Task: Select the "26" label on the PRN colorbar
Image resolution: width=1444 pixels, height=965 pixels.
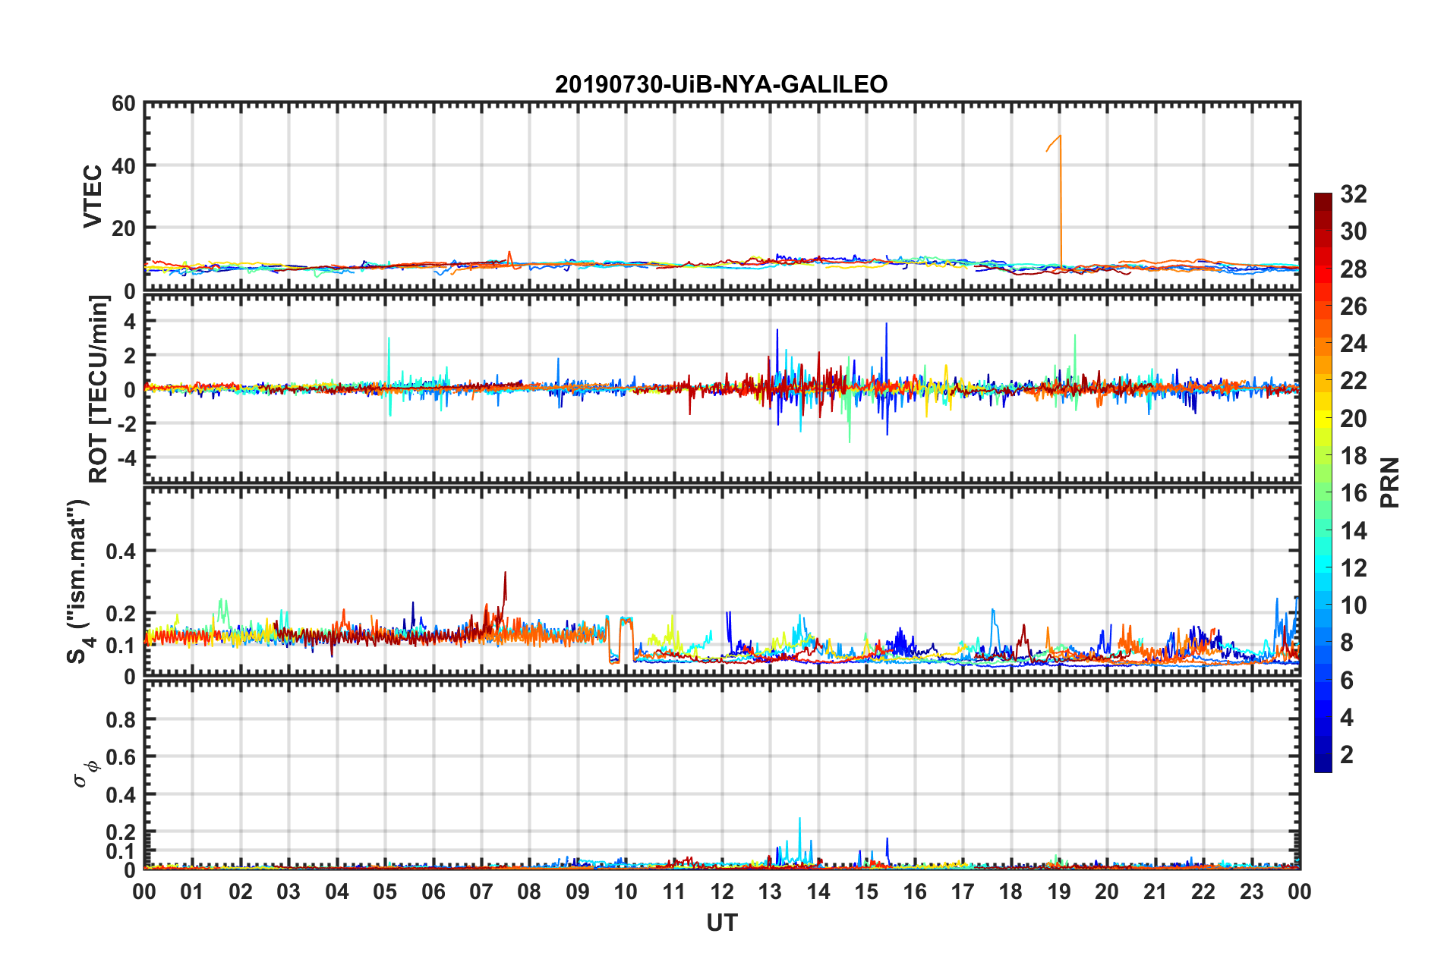Action: click(1354, 306)
